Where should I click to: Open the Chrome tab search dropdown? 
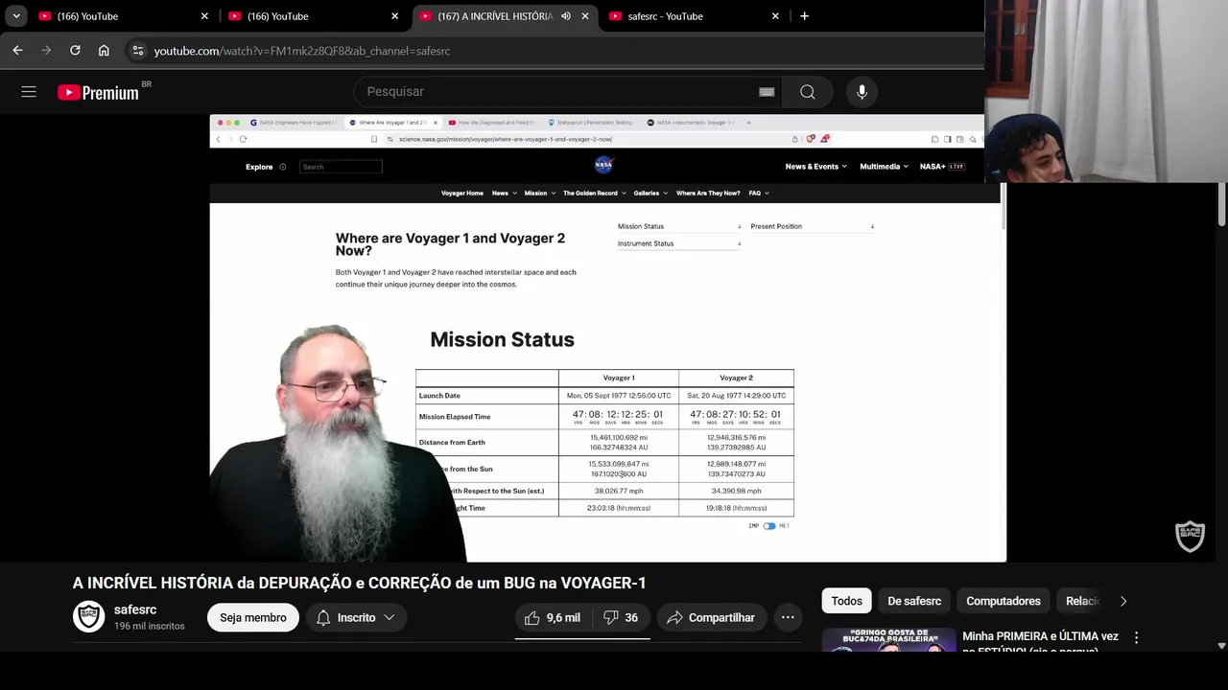point(16,16)
